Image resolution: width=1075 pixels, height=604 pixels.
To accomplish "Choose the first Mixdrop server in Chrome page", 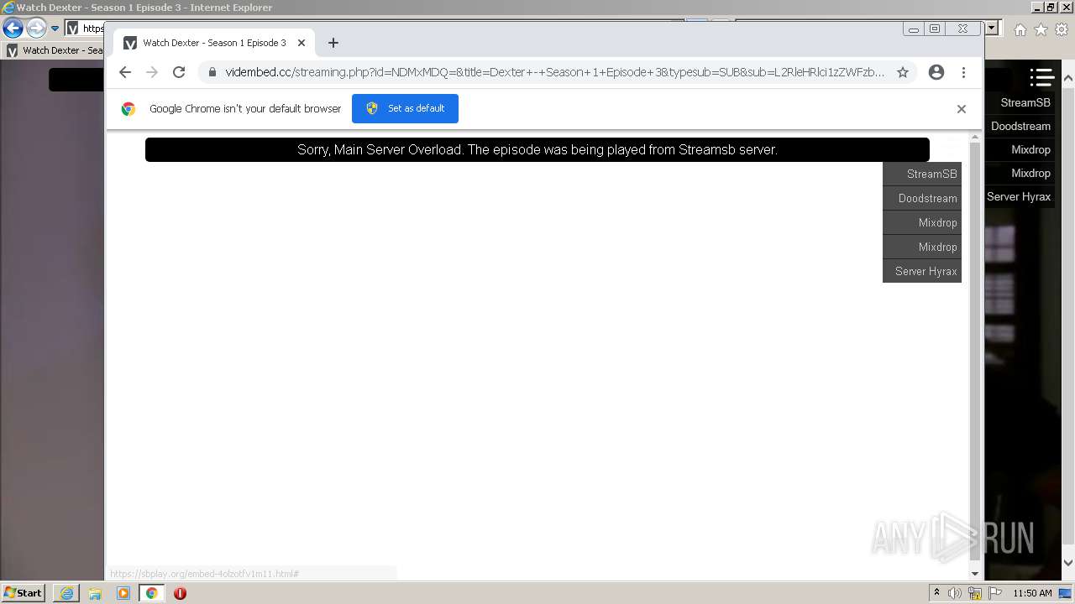I will click(922, 222).
